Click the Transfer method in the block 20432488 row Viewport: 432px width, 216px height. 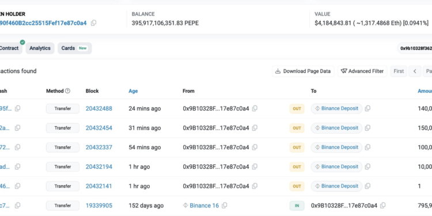(63, 108)
